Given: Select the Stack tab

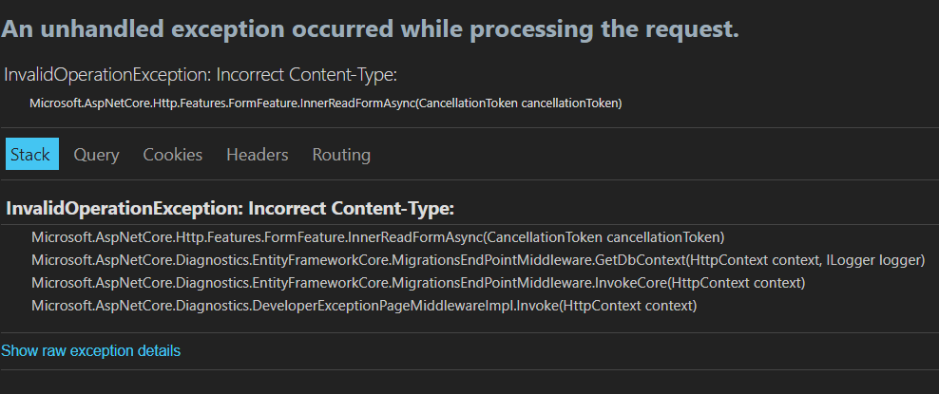Looking at the screenshot, I should 32,154.
